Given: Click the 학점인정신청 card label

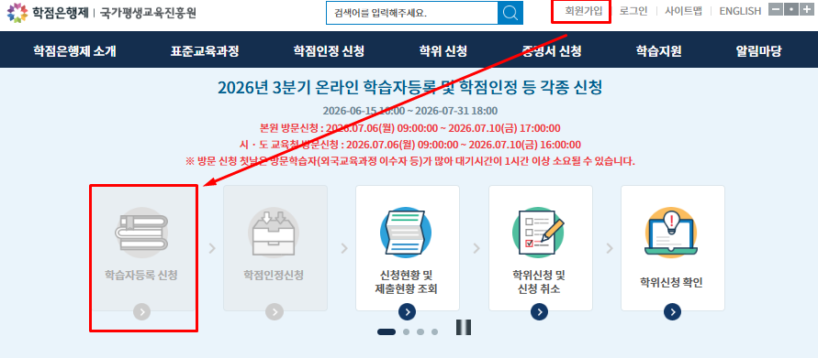Looking at the screenshot, I should click(x=274, y=275).
